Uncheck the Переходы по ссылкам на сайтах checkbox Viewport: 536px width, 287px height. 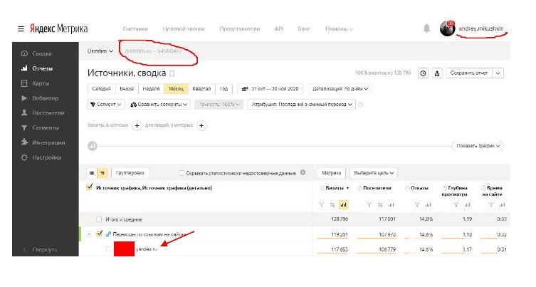click(x=99, y=234)
